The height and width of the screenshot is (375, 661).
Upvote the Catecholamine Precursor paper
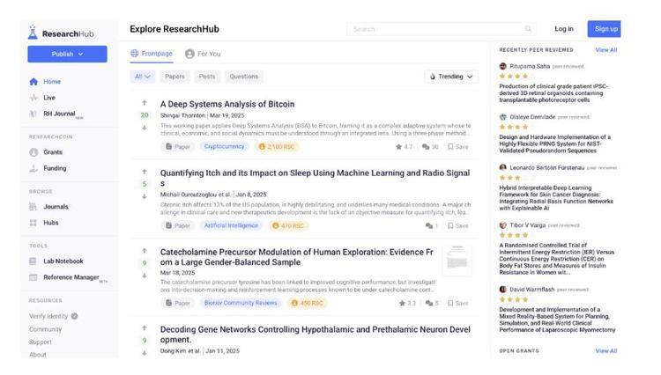145,251
